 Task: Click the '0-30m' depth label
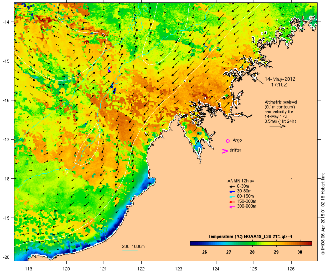(243, 186)
